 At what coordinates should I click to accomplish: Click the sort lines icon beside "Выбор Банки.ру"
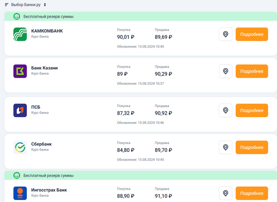click(x=6, y=5)
